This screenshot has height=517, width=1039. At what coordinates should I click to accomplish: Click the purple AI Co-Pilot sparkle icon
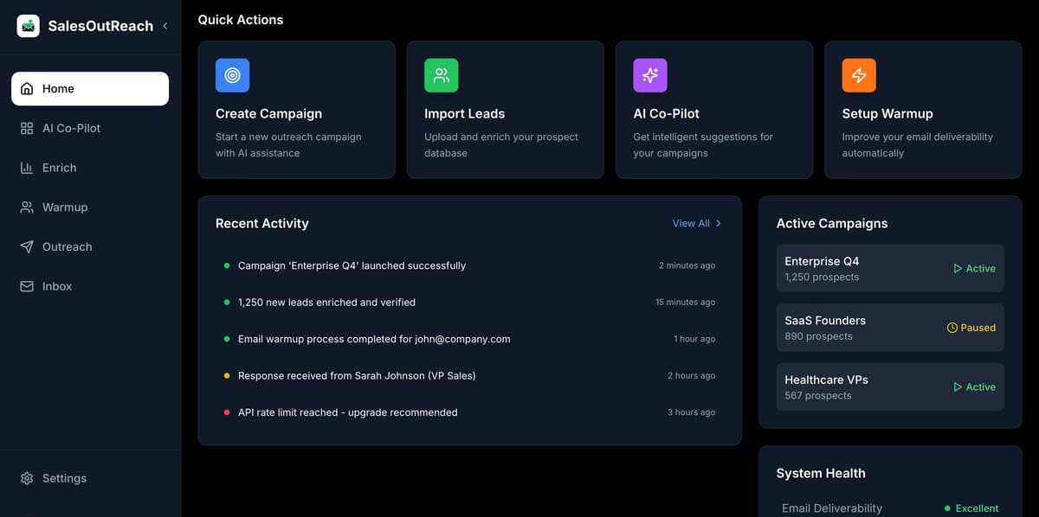click(649, 75)
